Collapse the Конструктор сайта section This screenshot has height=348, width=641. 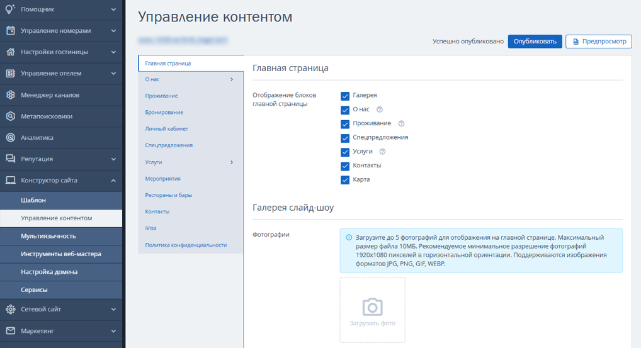tap(113, 181)
